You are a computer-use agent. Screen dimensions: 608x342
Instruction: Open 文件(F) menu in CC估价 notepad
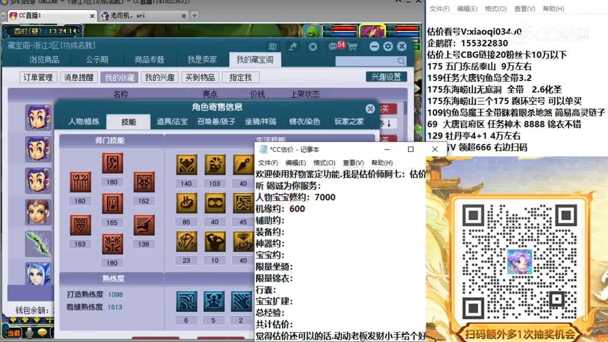tap(268, 162)
